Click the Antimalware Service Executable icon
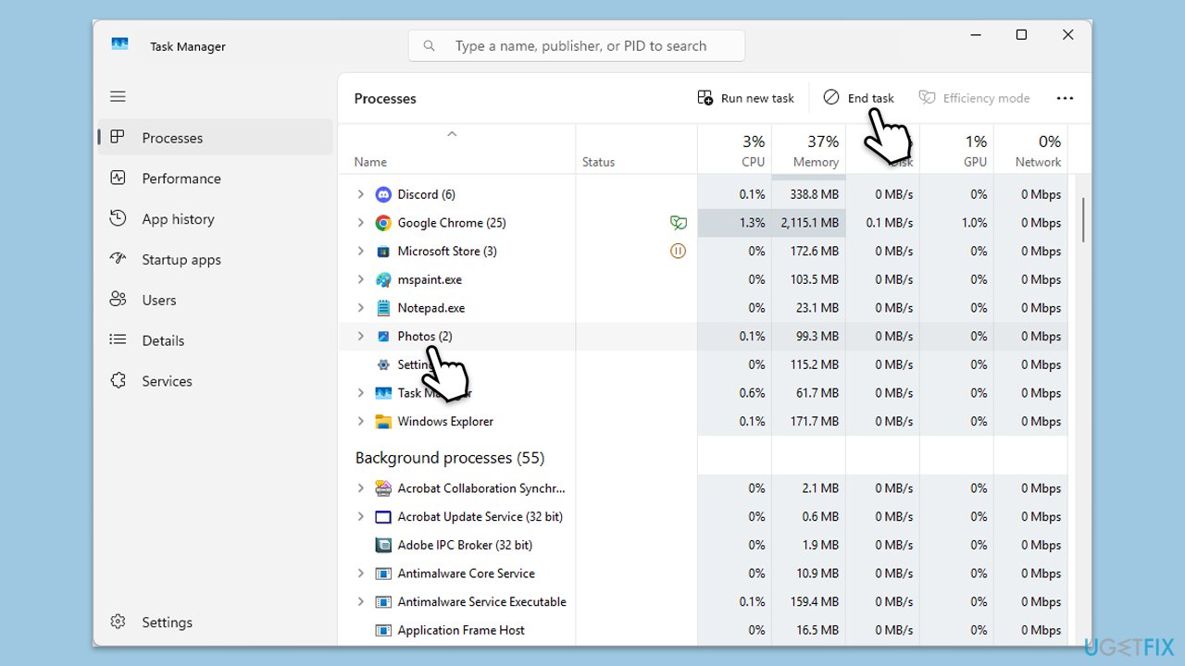Viewport: 1185px width, 666px height. 383,602
